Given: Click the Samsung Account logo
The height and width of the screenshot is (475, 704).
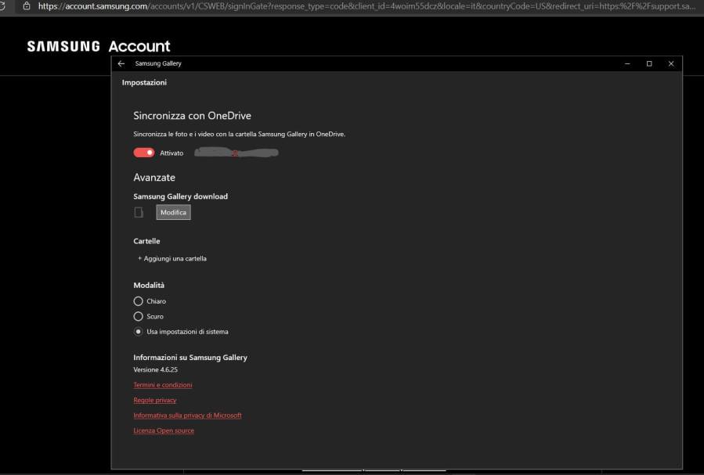Looking at the screenshot, I should [99, 46].
